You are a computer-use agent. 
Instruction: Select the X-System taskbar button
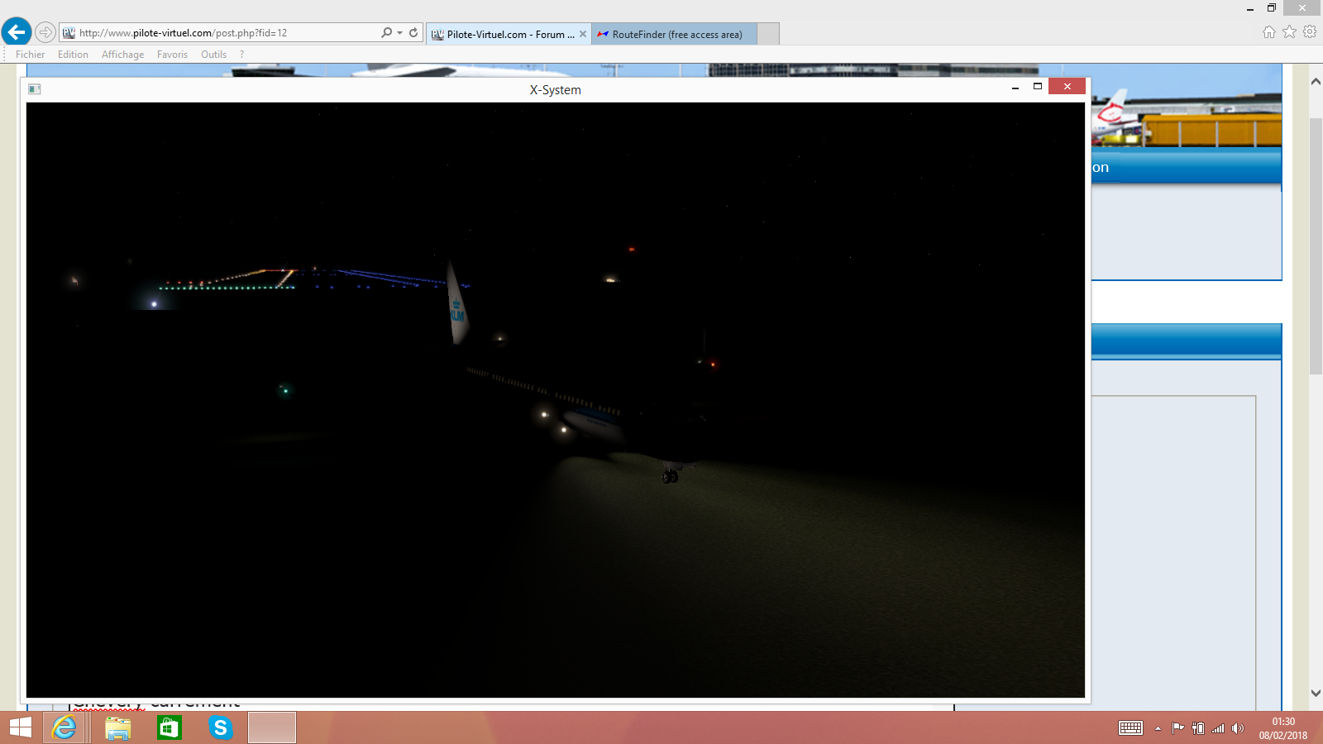click(272, 727)
